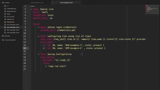Click the hosts file icon
This screenshot has height=90, width=160.
pyautogui.click(x=5, y=14)
